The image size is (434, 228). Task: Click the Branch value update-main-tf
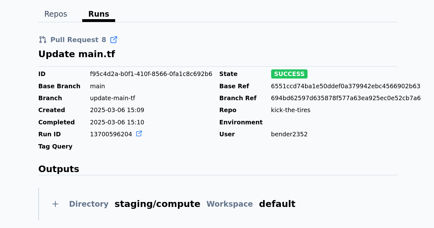click(113, 98)
